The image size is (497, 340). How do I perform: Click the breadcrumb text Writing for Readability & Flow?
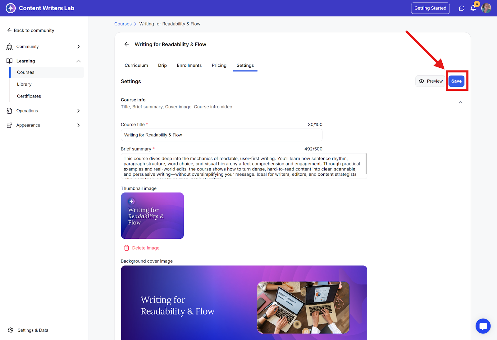point(170,24)
